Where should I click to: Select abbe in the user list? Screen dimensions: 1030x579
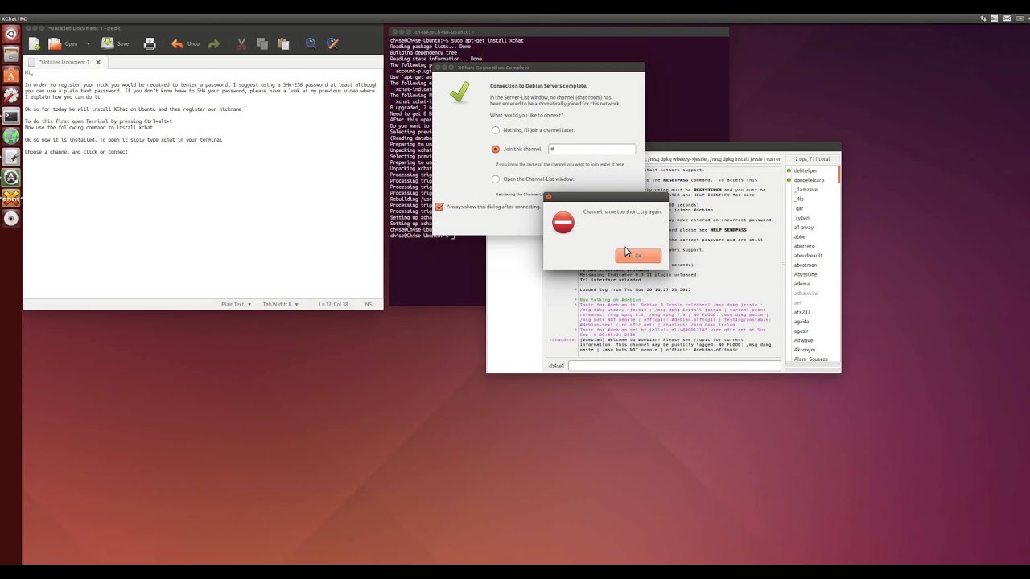pos(800,237)
